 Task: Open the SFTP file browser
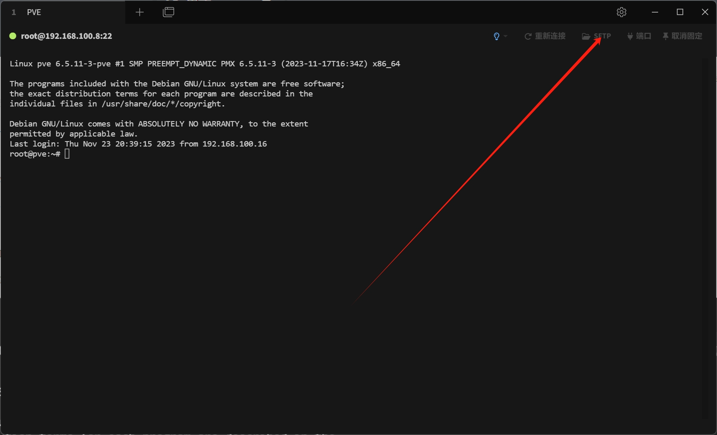pos(596,36)
